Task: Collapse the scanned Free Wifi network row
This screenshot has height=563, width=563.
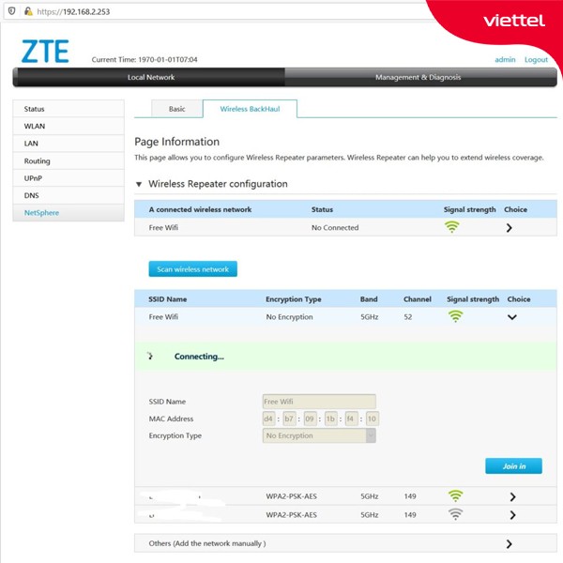Action: [511, 317]
